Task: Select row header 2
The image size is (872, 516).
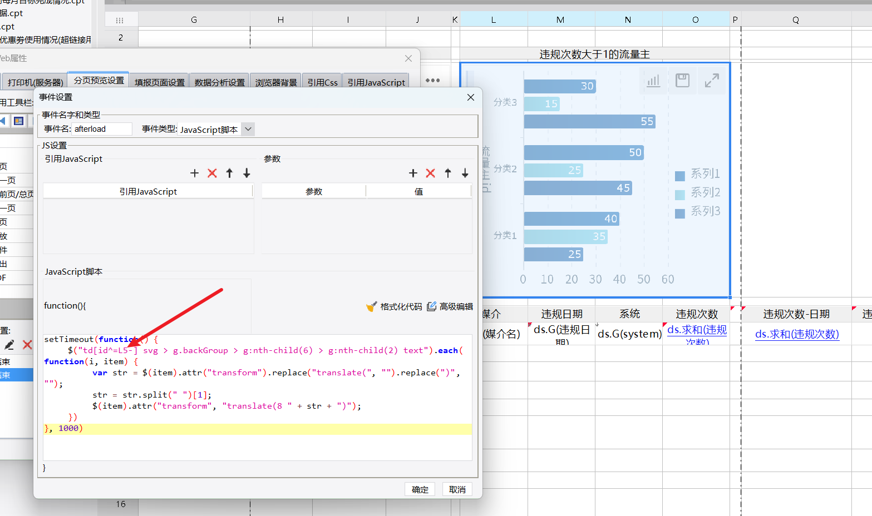Action: pyautogui.click(x=121, y=38)
